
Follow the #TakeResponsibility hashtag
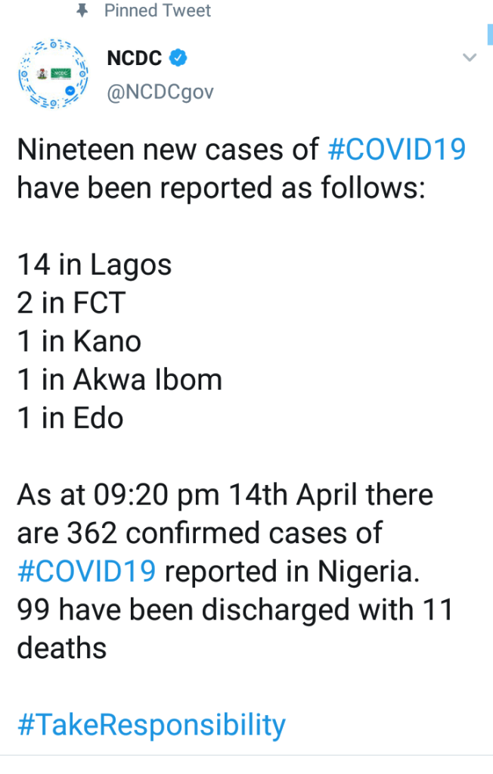151,724
